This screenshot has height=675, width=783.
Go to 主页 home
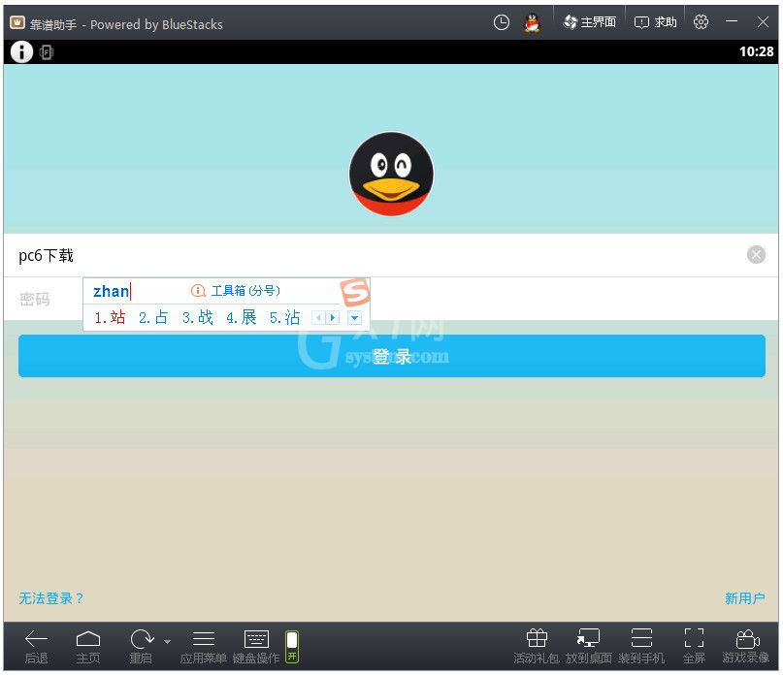tap(88, 647)
